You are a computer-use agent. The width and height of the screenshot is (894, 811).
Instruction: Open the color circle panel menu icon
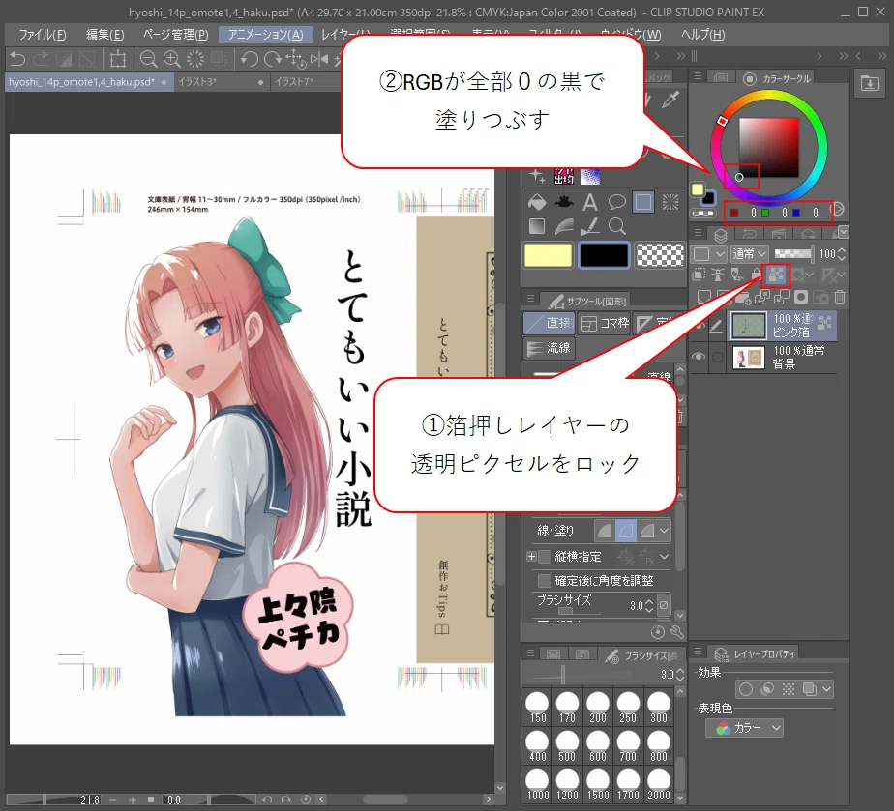698,75
